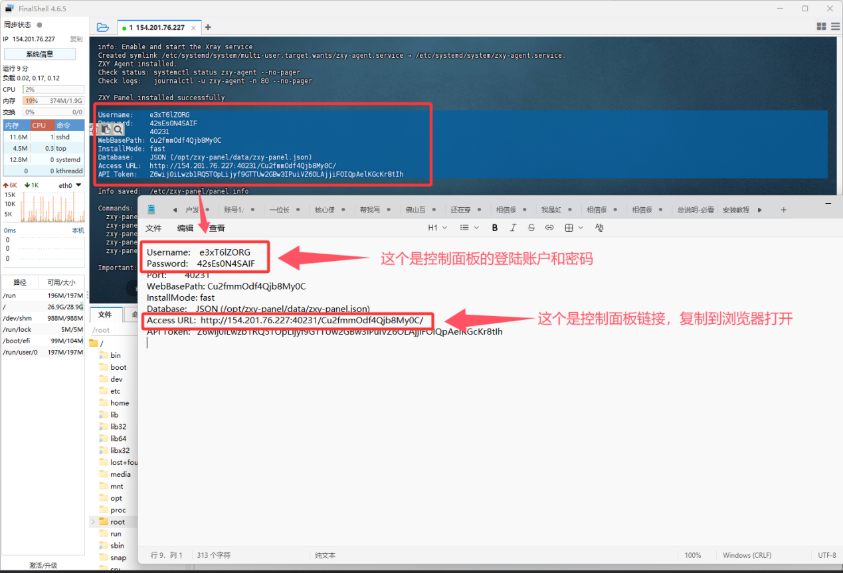Open the 查看 menu in notepad
Screen dimensions: 843x573
pyautogui.click(x=217, y=228)
